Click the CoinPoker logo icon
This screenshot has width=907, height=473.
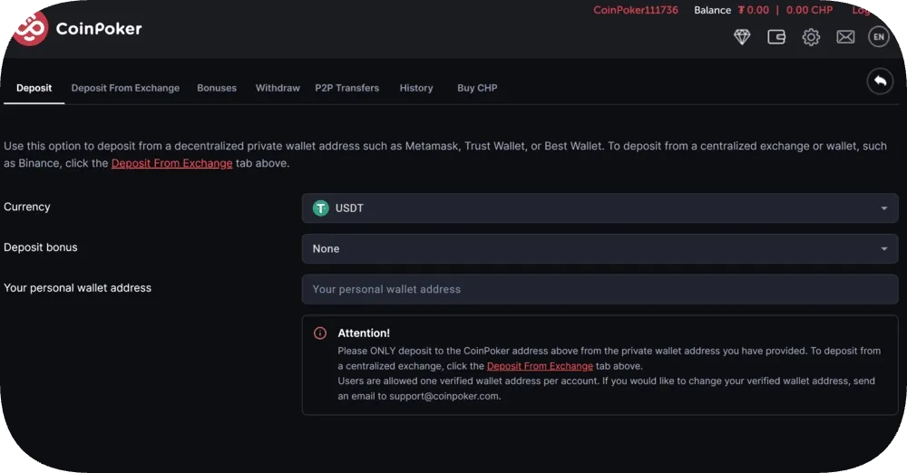pos(31,28)
